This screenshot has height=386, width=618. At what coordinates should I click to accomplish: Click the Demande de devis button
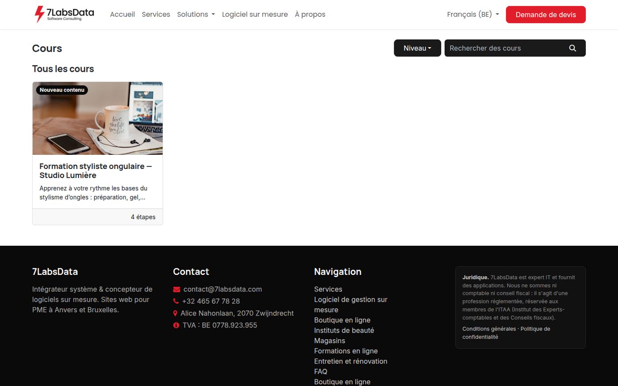[x=546, y=15]
